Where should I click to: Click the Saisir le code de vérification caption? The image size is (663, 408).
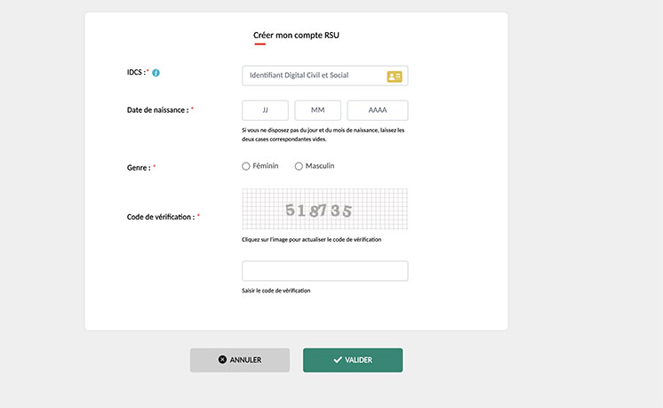276,291
